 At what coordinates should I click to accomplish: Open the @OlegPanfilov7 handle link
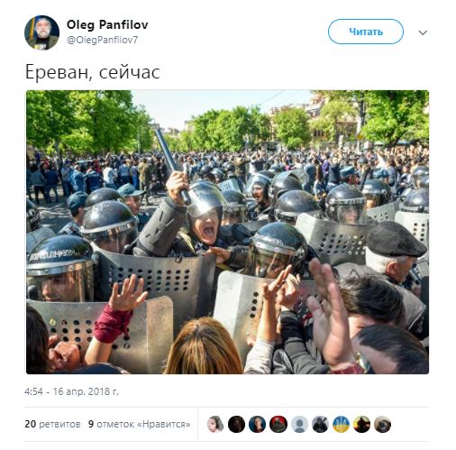[102, 40]
